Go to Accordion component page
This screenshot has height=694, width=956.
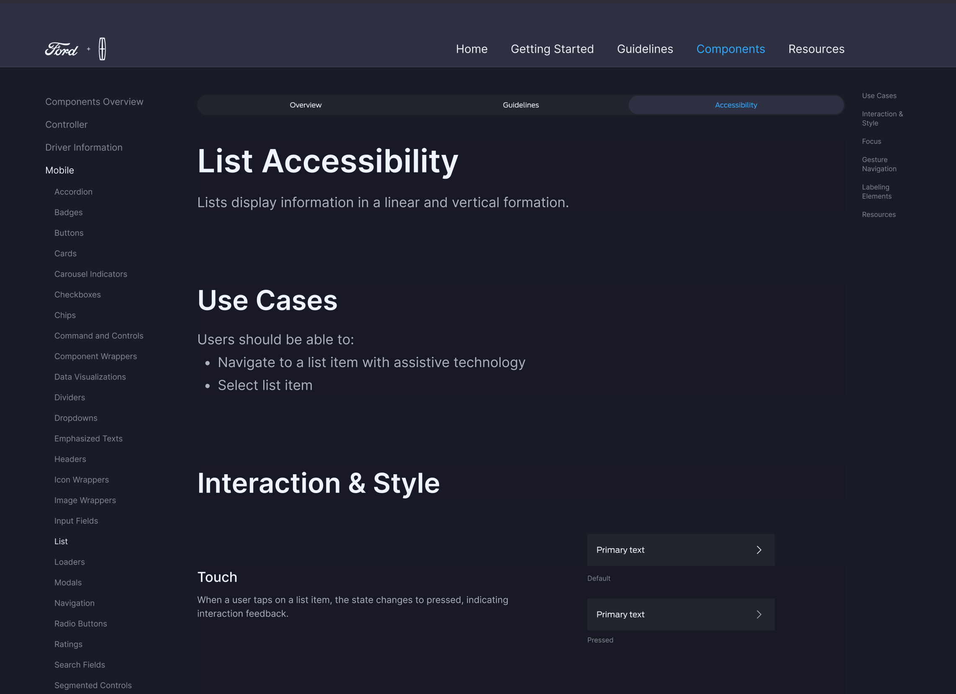coord(73,192)
